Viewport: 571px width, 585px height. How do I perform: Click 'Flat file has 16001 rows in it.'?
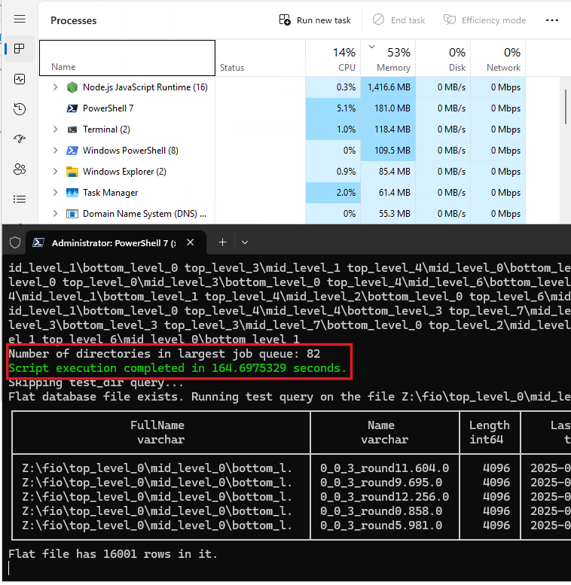pyautogui.click(x=113, y=553)
